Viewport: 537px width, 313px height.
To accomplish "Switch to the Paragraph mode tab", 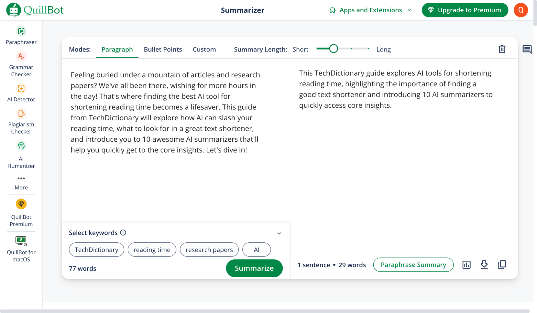I will pyautogui.click(x=117, y=49).
